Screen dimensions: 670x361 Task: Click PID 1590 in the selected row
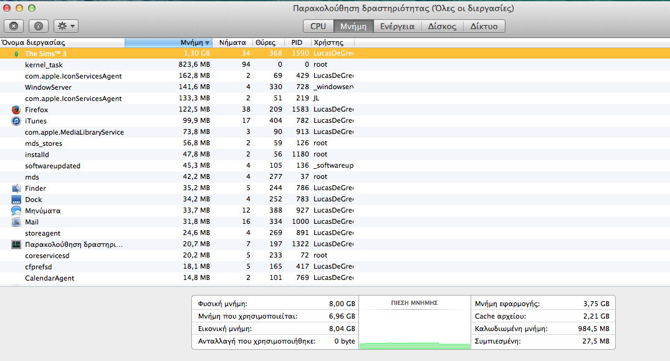(x=300, y=54)
